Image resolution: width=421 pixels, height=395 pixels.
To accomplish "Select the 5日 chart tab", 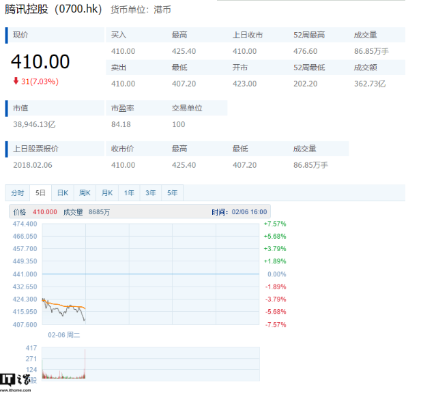I will click(40, 193).
